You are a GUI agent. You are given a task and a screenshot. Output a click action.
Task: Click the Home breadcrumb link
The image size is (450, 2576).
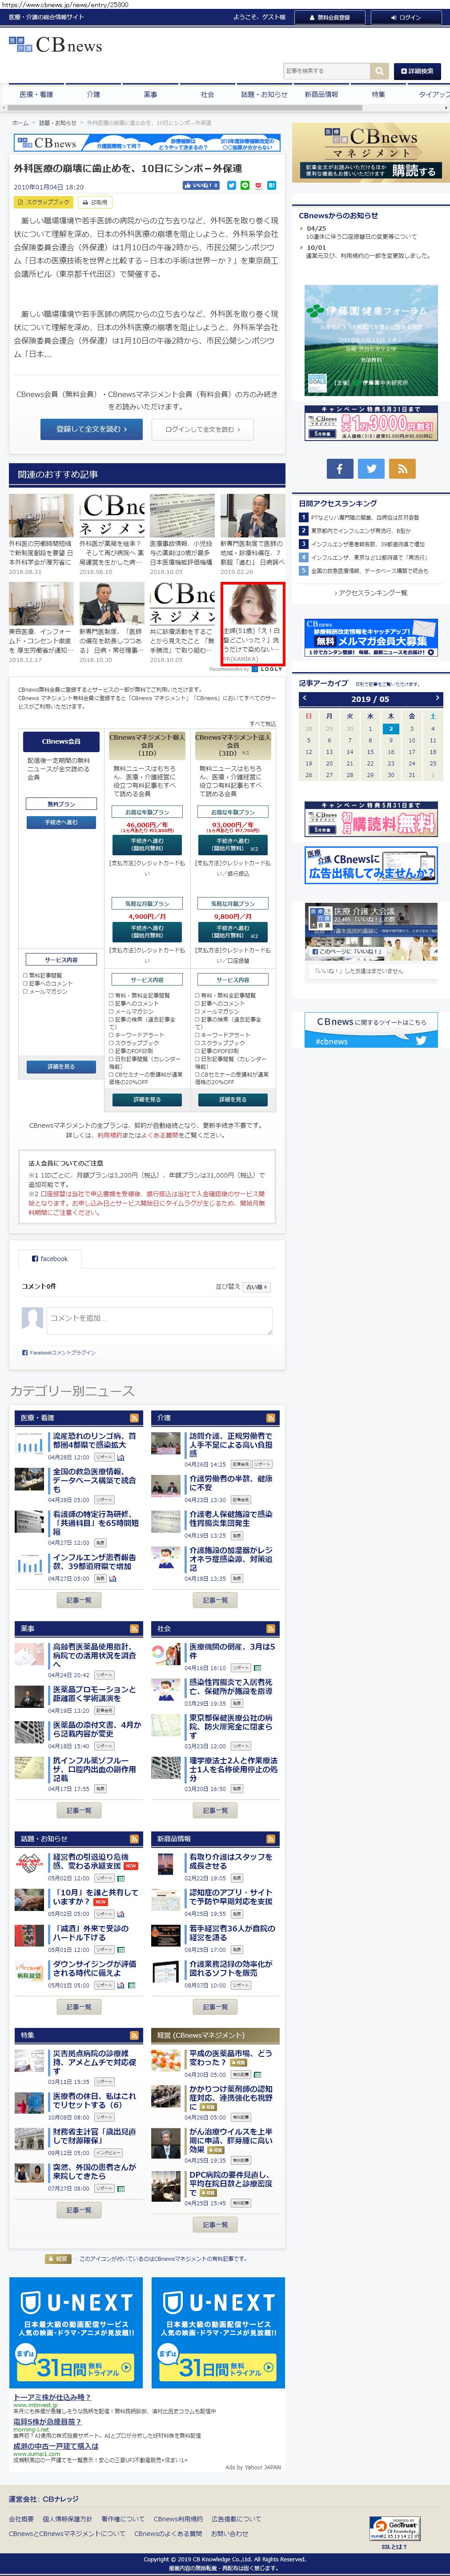pyautogui.click(x=20, y=123)
